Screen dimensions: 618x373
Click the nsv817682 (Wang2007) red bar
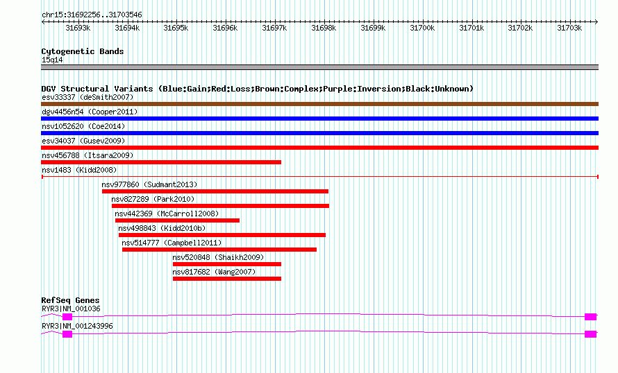(227, 279)
